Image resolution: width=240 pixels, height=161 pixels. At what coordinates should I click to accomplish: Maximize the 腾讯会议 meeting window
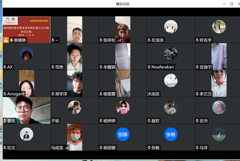click(x=232, y=4)
